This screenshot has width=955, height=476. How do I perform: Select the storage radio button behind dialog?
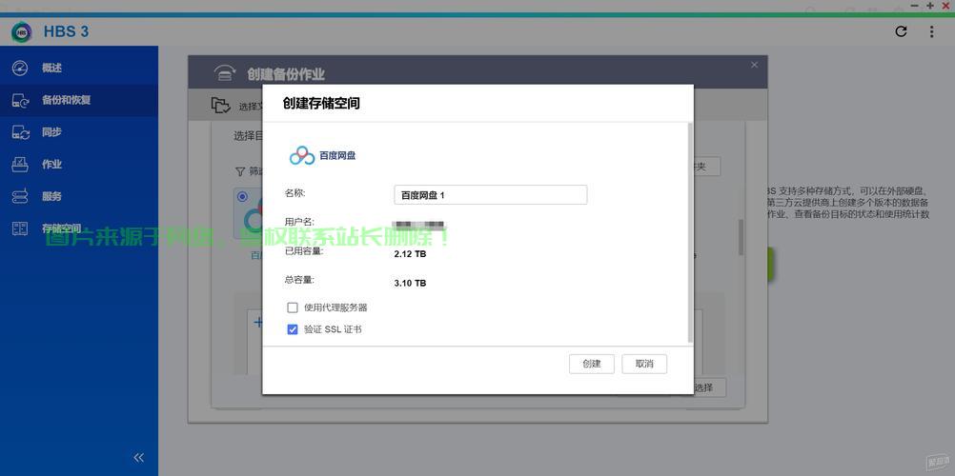243,197
